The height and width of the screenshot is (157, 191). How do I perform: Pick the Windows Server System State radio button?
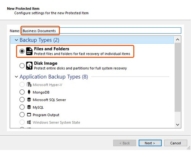tap(22, 122)
